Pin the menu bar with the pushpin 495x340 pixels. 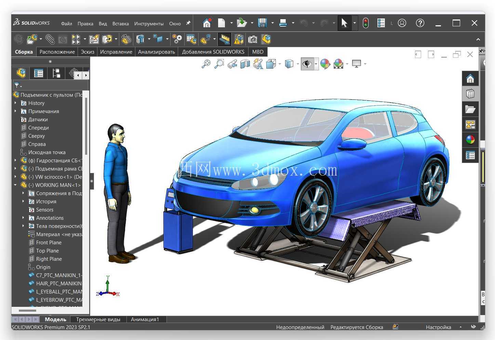click(188, 23)
